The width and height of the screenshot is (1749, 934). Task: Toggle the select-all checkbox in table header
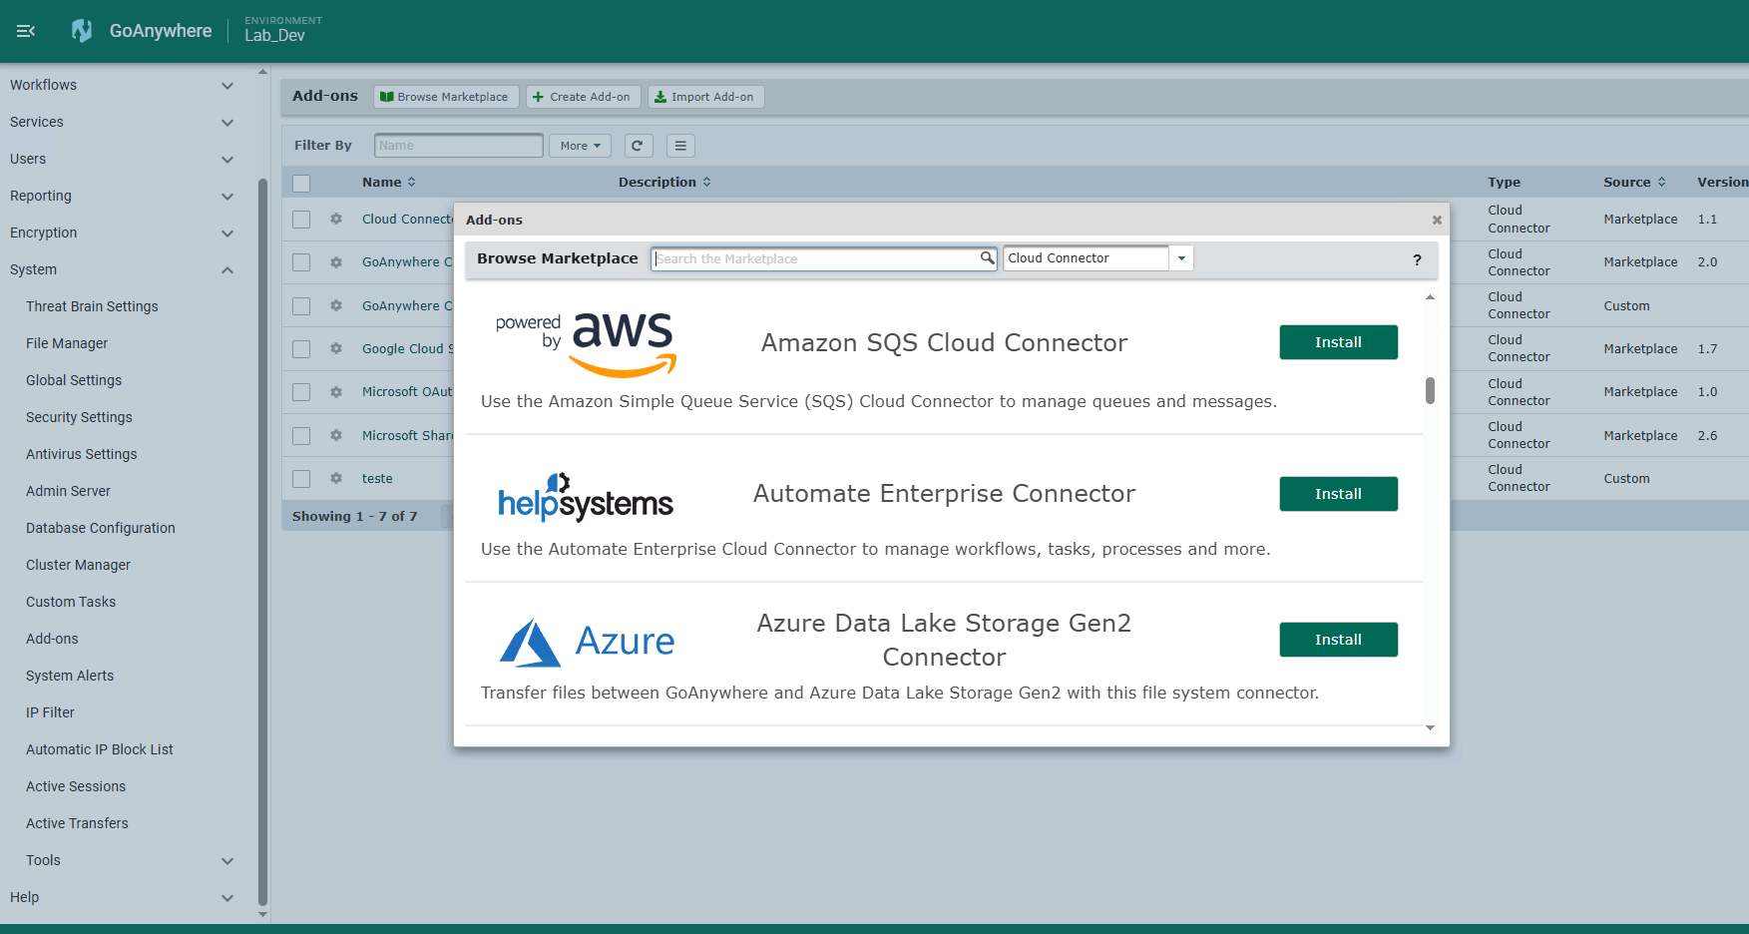click(x=301, y=183)
